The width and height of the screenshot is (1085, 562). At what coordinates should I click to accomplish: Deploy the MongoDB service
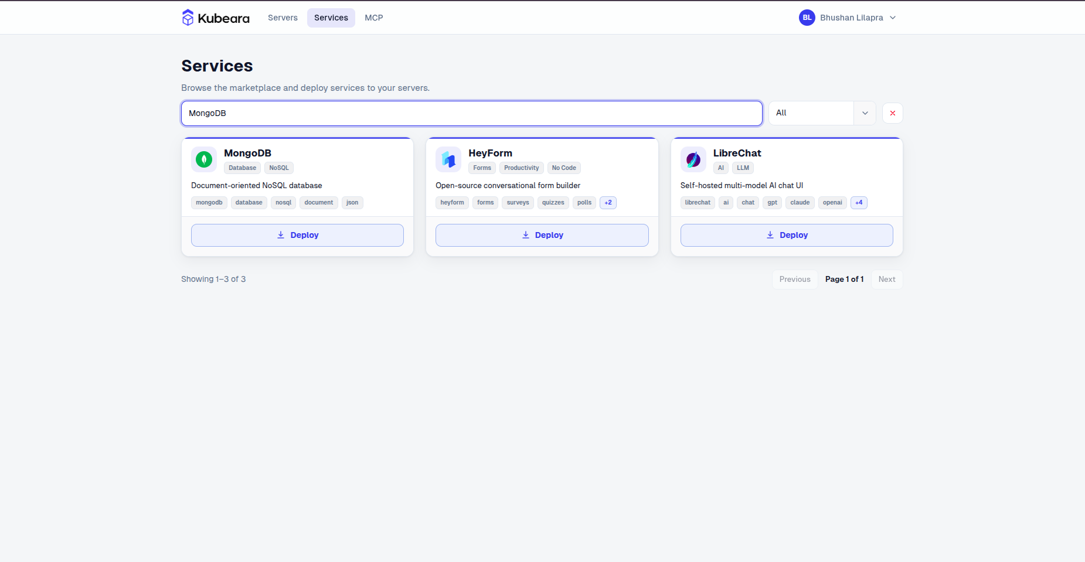pos(297,235)
